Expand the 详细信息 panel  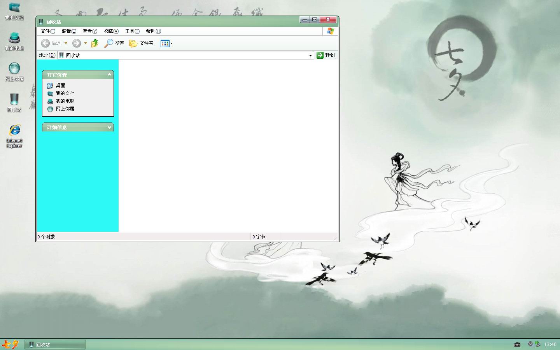click(109, 127)
